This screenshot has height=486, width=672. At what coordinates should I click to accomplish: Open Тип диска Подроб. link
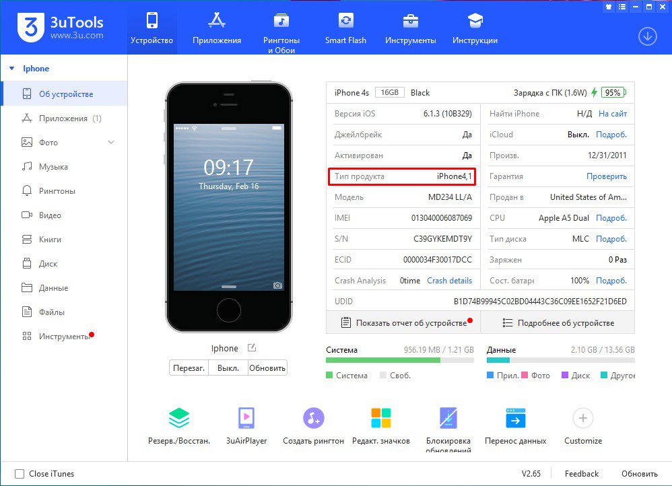[x=611, y=239]
